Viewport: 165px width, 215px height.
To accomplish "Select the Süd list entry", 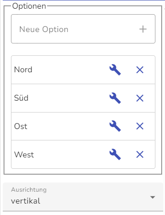I will [83, 98].
